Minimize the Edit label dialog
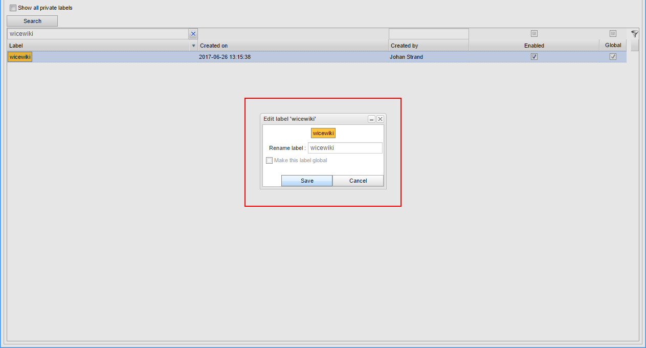 [x=372, y=119]
